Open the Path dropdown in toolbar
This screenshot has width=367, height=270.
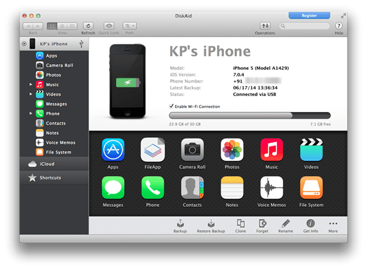[x=130, y=26]
